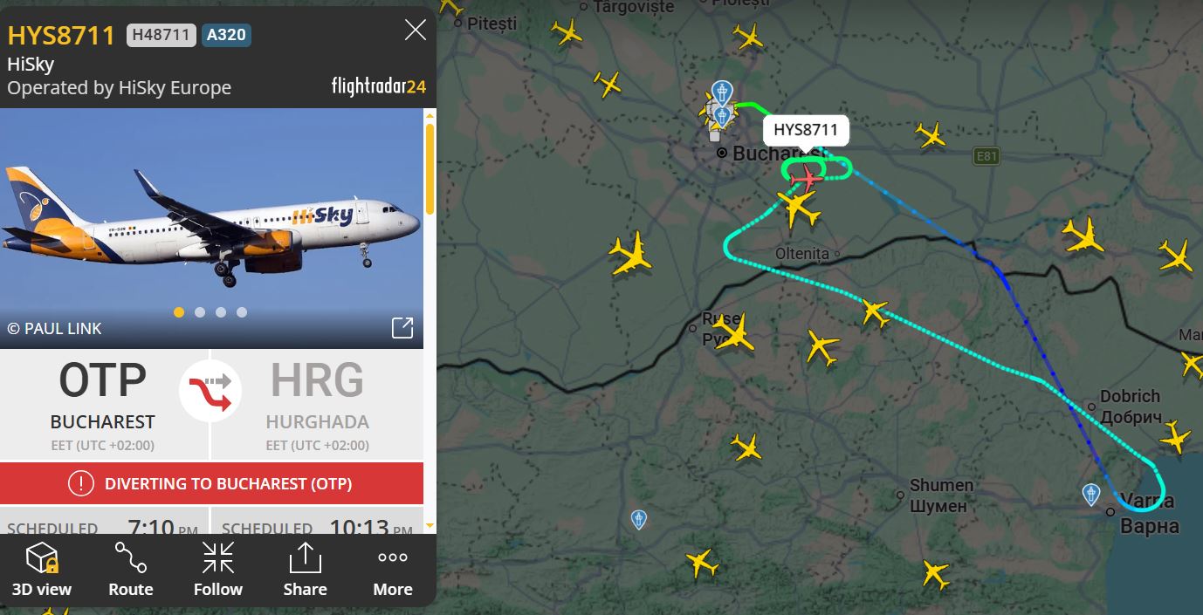Click the airport pin near Varna
1203x615 pixels.
(1091, 495)
